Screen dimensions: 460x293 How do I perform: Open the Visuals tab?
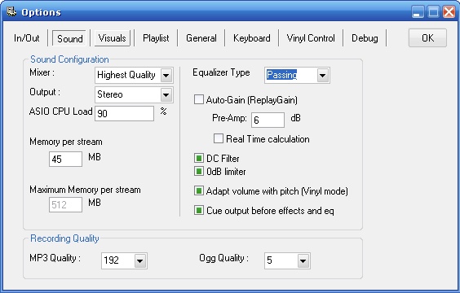[x=112, y=38]
